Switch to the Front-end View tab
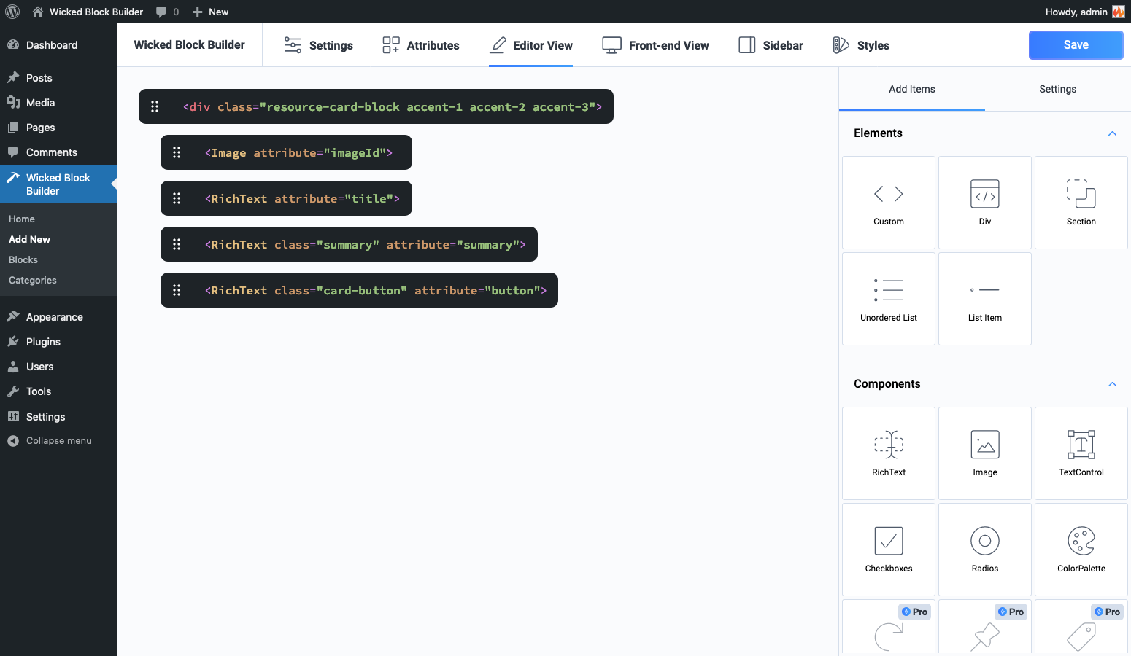Image resolution: width=1131 pixels, height=656 pixels. point(655,45)
